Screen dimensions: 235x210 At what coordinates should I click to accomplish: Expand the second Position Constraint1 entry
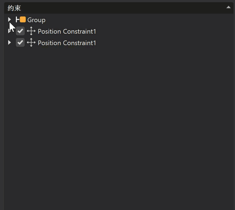pos(10,43)
